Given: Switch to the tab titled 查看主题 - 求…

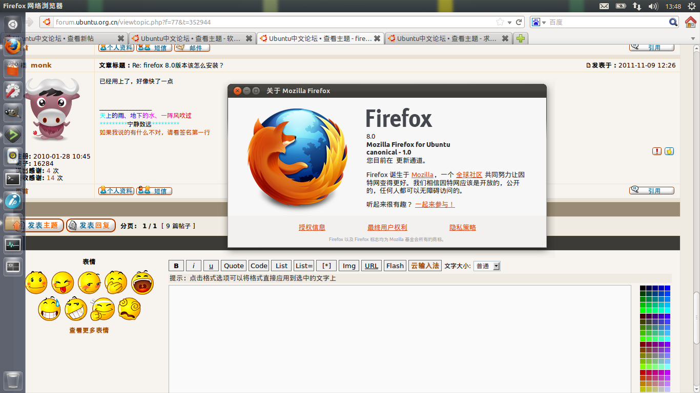Looking at the screenshot, I should (448, 38).
